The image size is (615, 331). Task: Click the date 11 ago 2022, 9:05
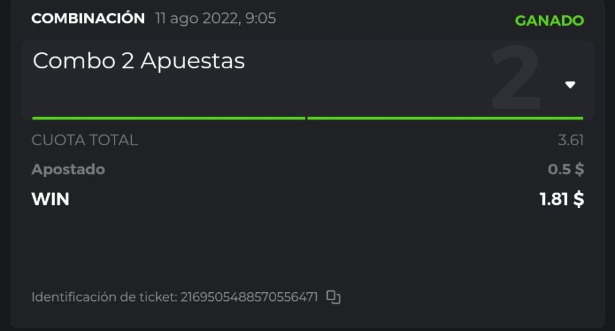(215, 18)
